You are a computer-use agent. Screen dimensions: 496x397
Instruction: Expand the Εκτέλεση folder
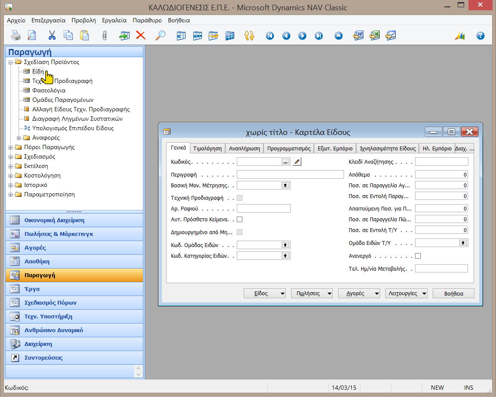10,166
